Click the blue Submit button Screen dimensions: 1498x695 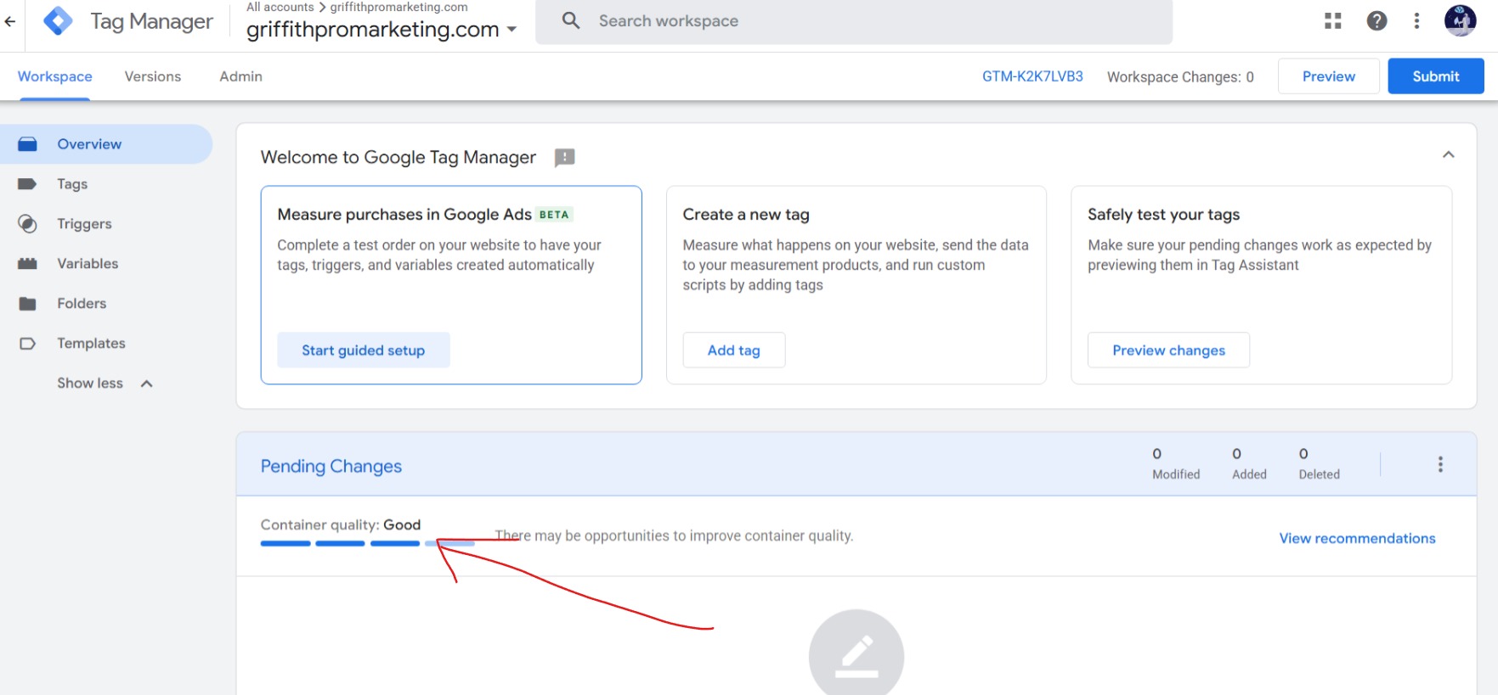1436,76
